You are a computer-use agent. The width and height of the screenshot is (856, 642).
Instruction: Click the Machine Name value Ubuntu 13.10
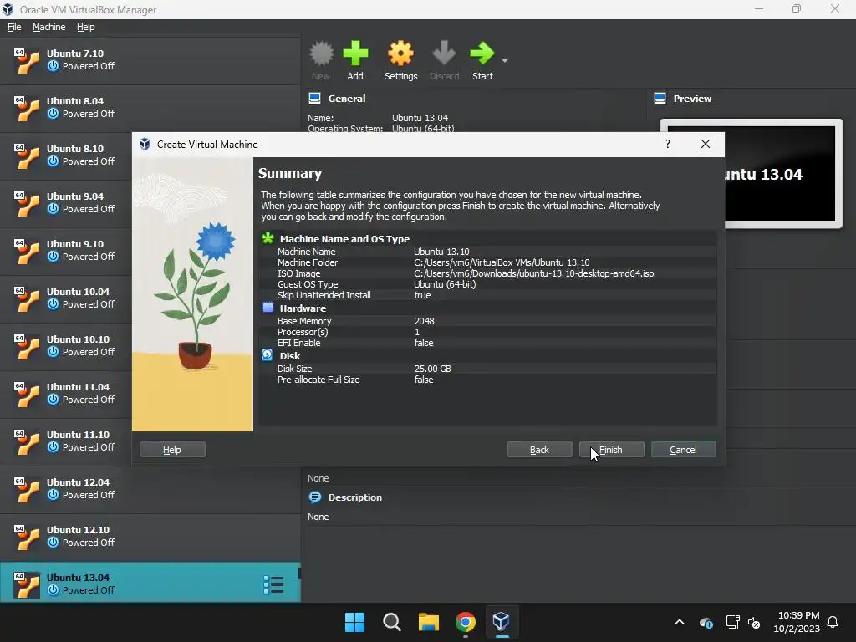pos(441,252)
